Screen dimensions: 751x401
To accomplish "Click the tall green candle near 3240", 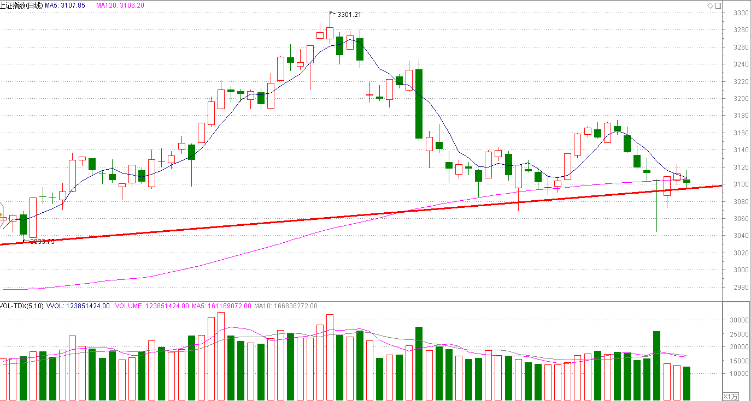I will [419, 104].
